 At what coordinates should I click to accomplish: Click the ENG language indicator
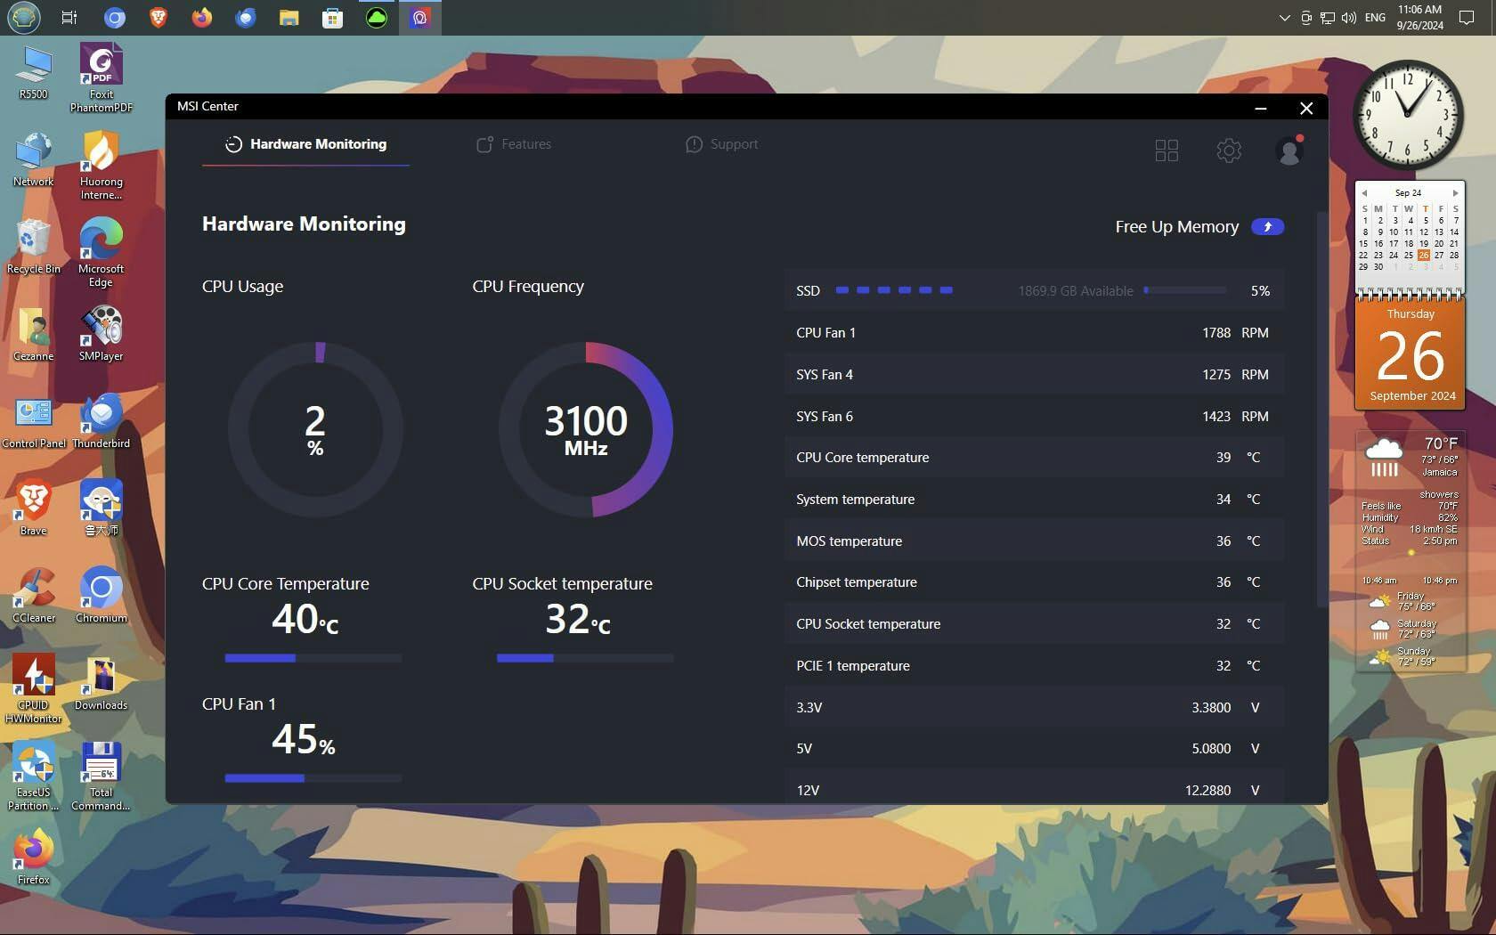coord(1375,18)
